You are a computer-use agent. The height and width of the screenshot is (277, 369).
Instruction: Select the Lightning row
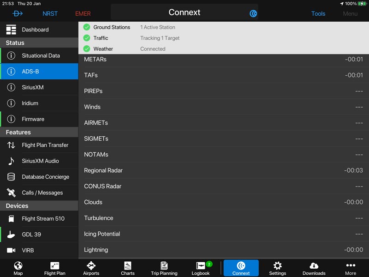pos(224,250)
